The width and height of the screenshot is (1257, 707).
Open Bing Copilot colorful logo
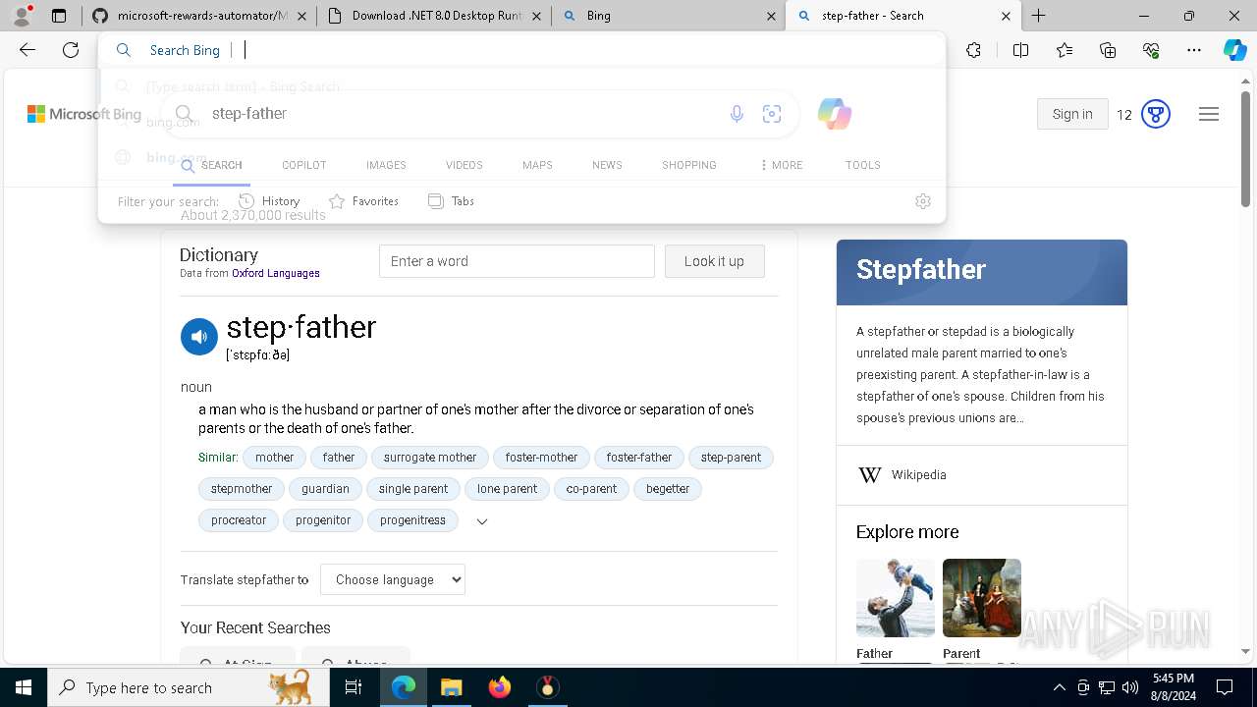[834, 114]
